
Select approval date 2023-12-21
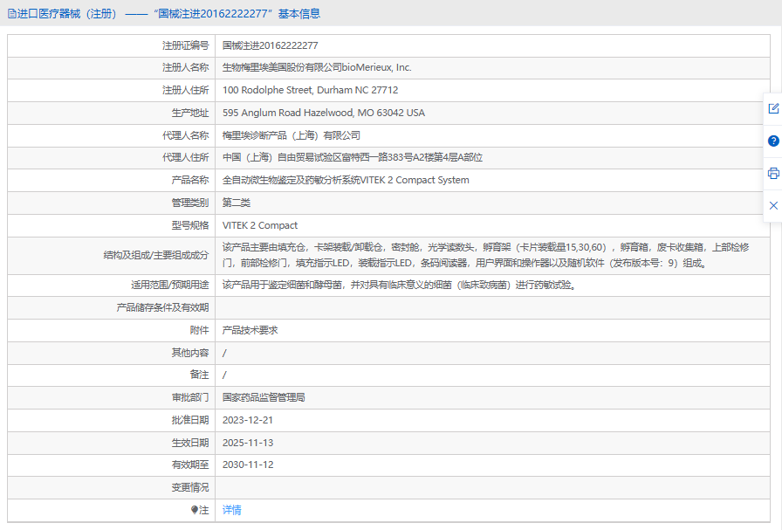pos(248,420)
